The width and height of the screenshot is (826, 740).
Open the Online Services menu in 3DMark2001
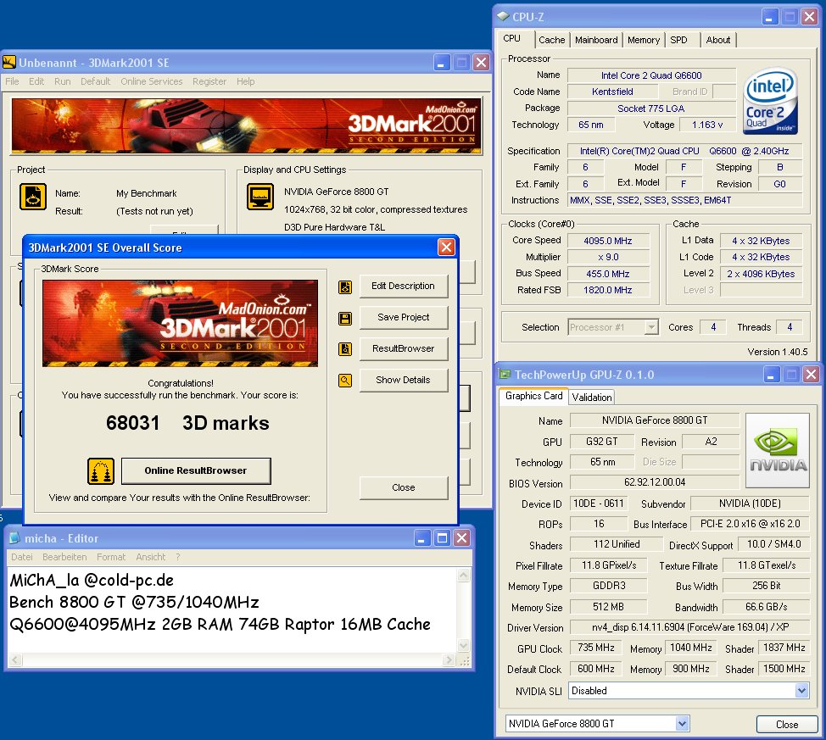[x=151, y=81]
